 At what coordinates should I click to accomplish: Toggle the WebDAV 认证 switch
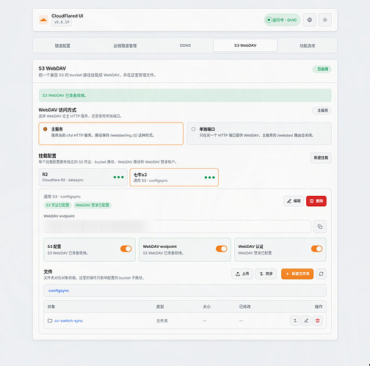pyautogui.click(x=316, y=249)
